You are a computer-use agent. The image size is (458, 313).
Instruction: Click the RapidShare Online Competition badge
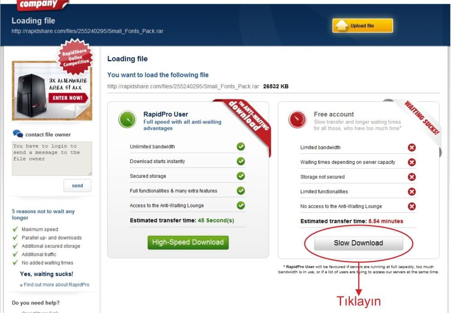pos(75,57)
